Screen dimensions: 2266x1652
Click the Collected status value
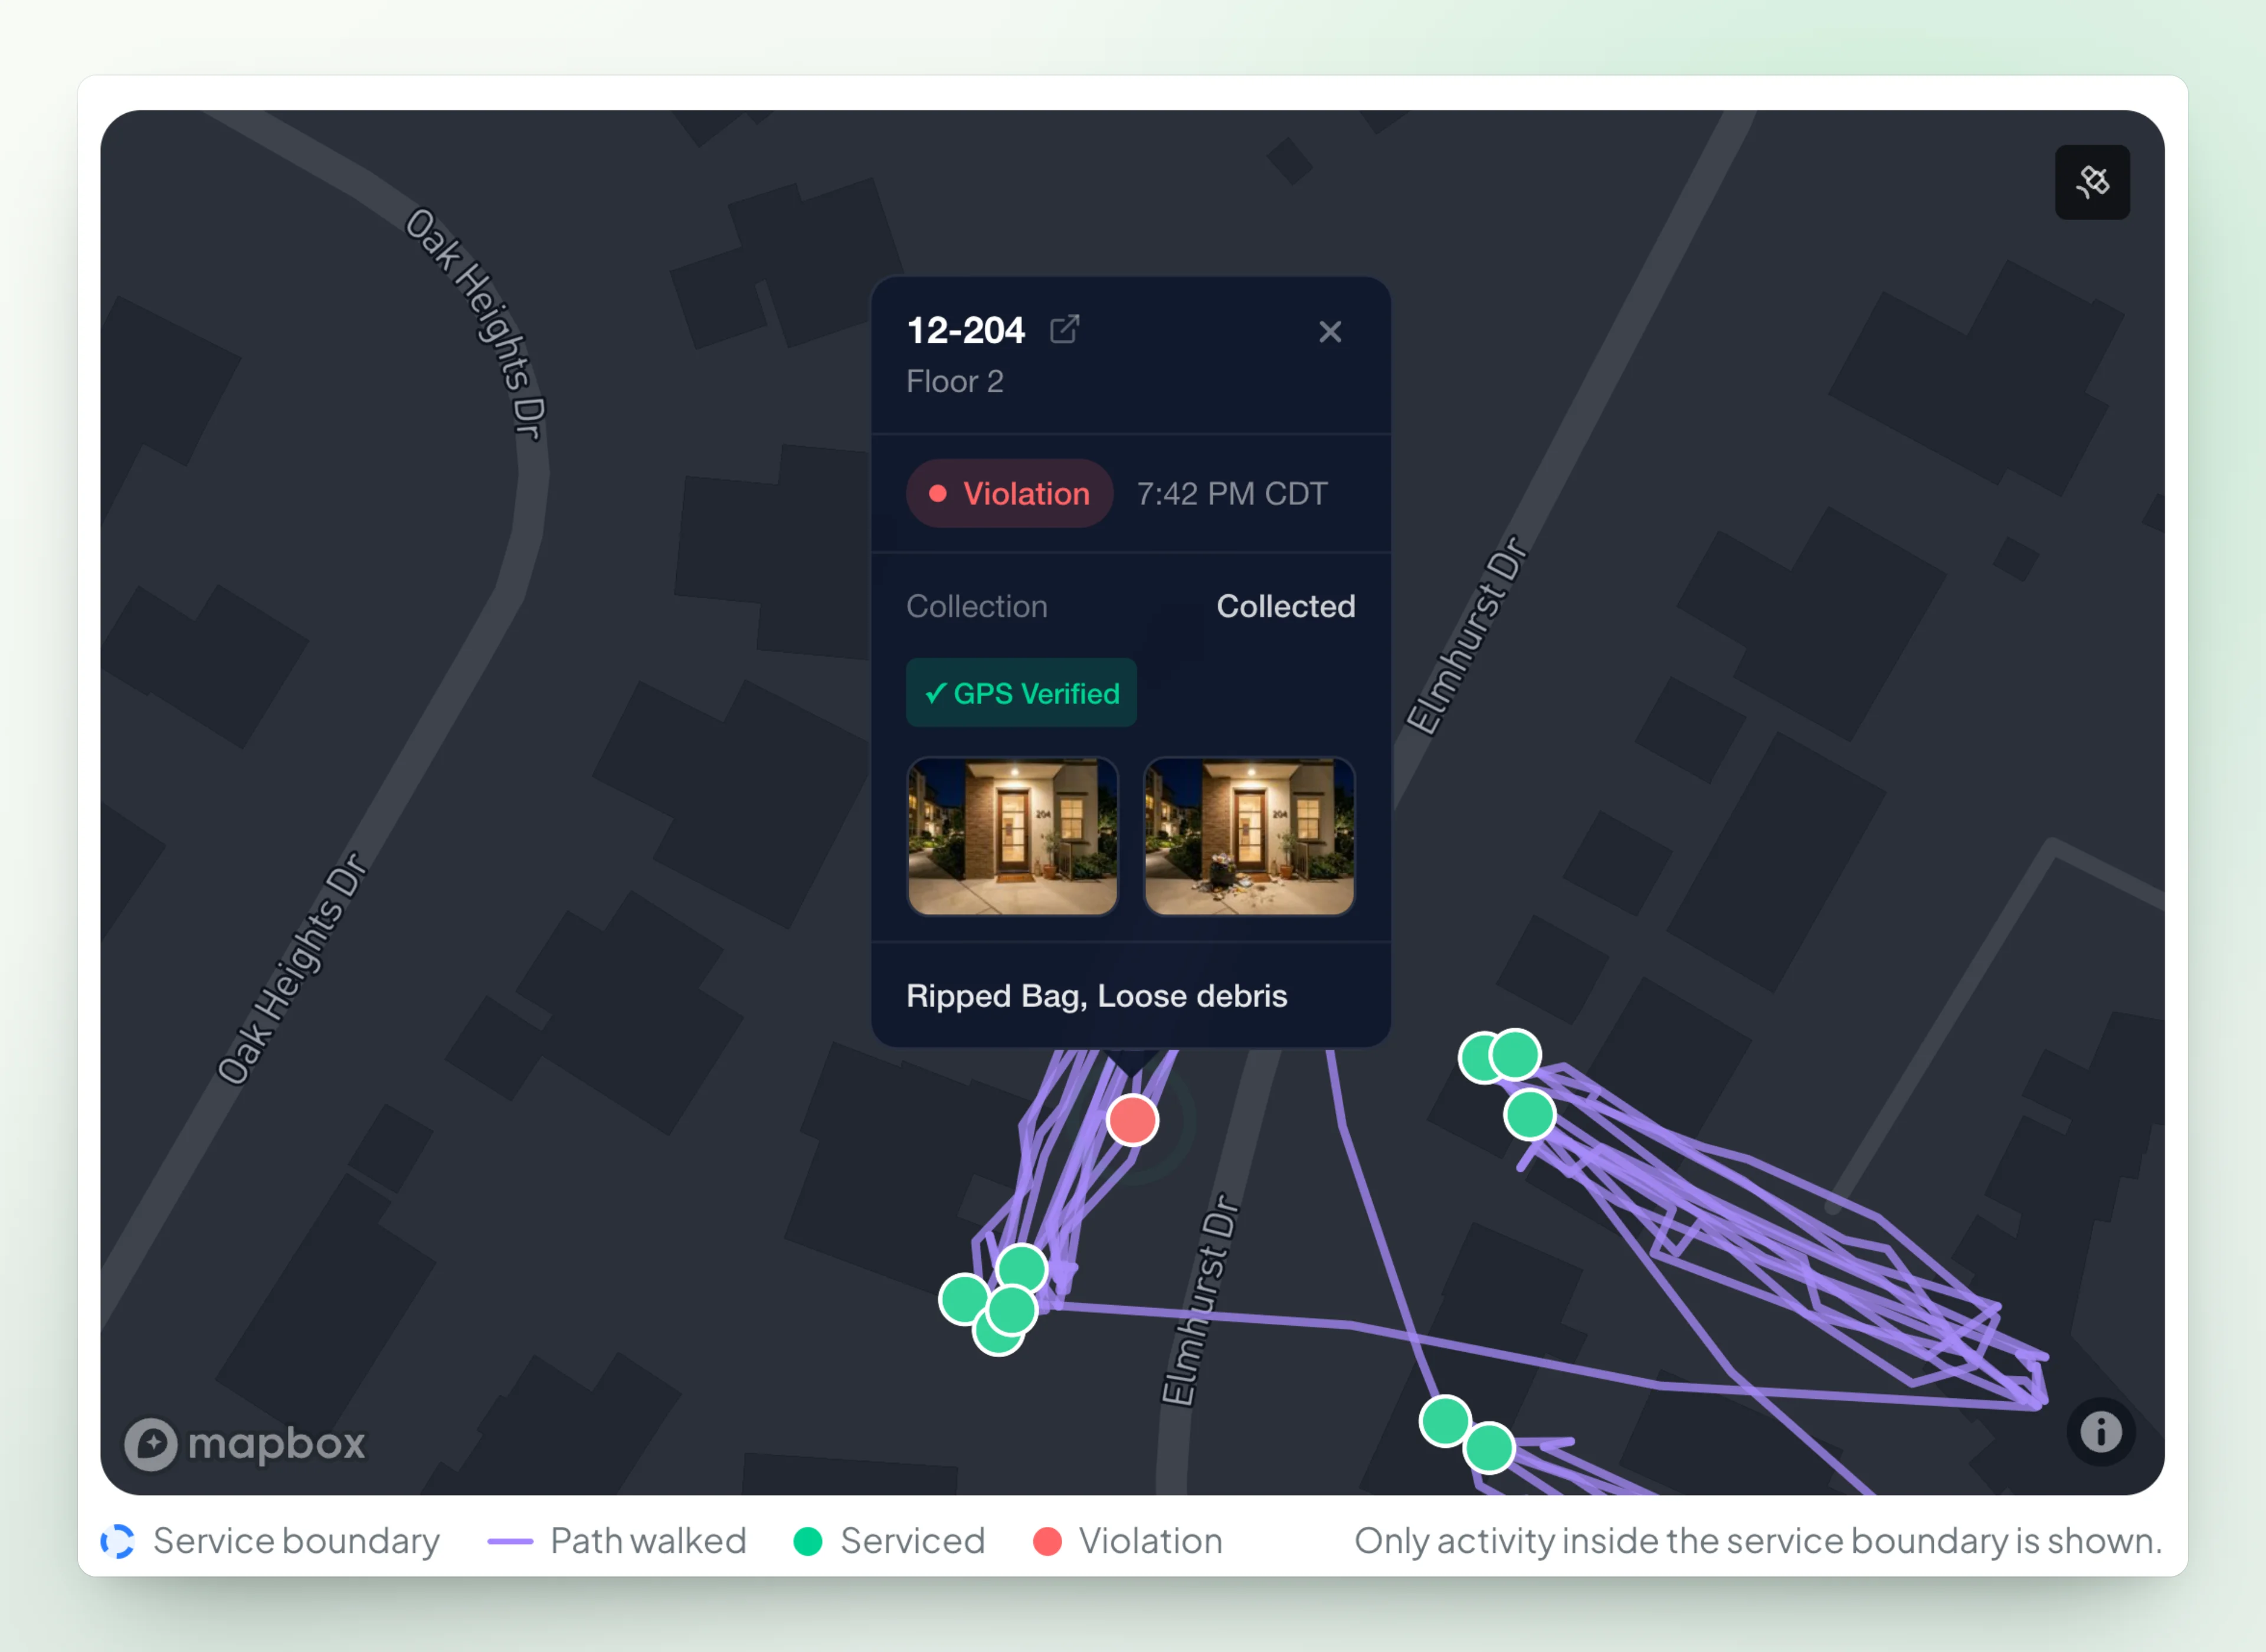click(1285, 606)
